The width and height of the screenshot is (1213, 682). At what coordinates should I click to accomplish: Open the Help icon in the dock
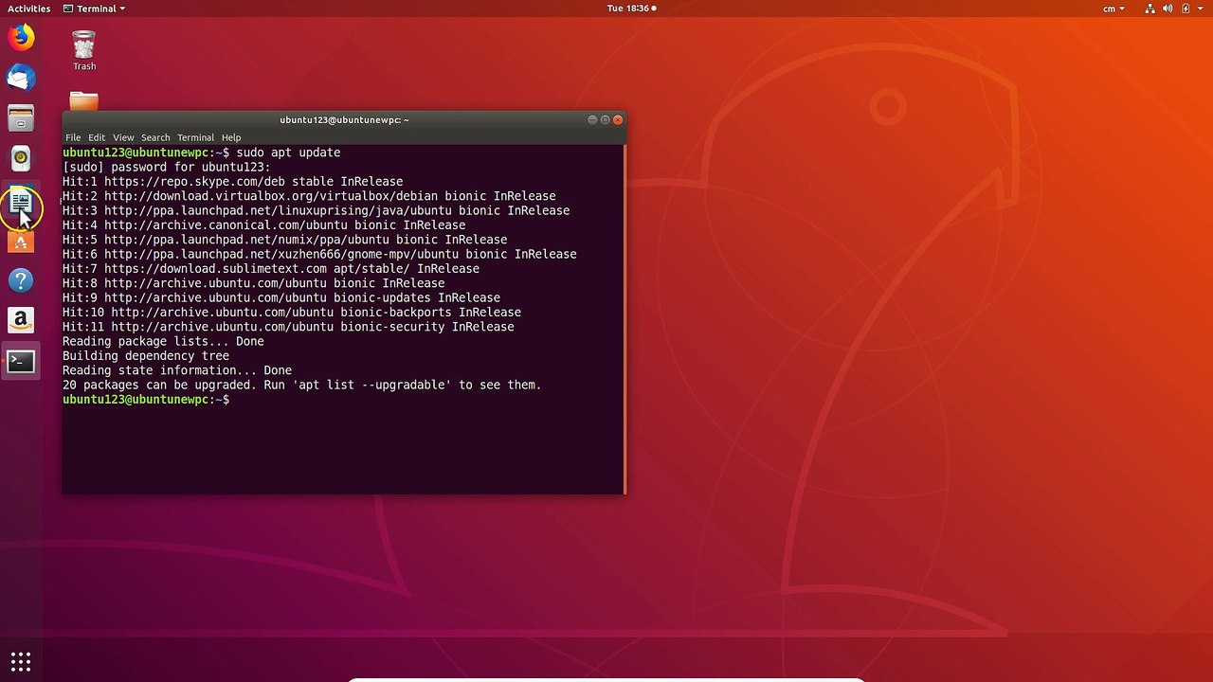[x=21, y=280]
